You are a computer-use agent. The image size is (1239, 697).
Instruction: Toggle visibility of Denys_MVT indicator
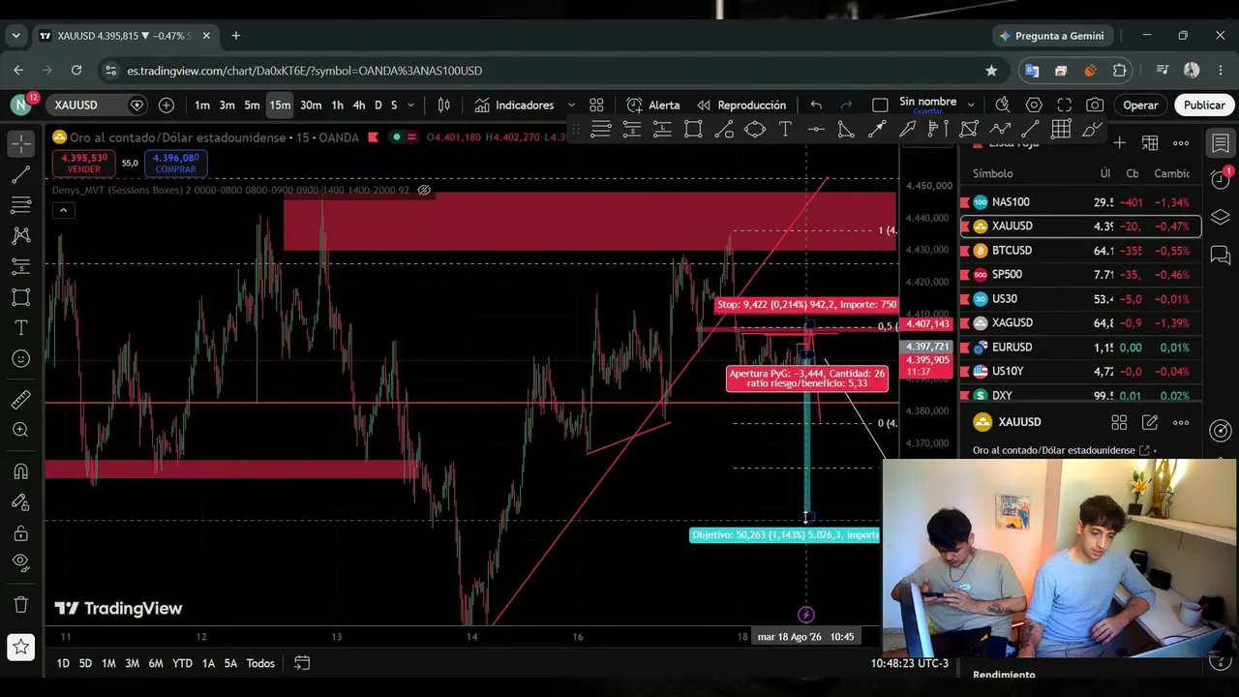pos(423,190)
